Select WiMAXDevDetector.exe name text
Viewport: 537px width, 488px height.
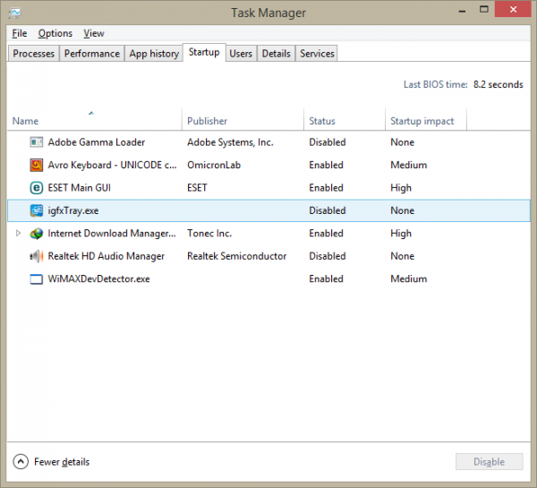[x=98, y=279]
